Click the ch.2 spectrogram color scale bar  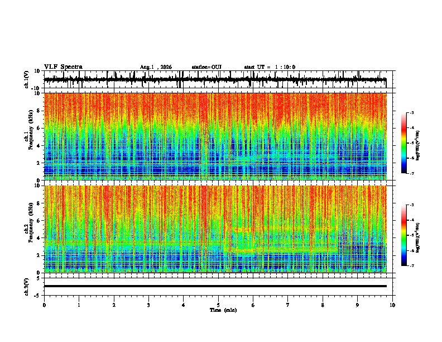pyautogui.click(x=403, y=235)
